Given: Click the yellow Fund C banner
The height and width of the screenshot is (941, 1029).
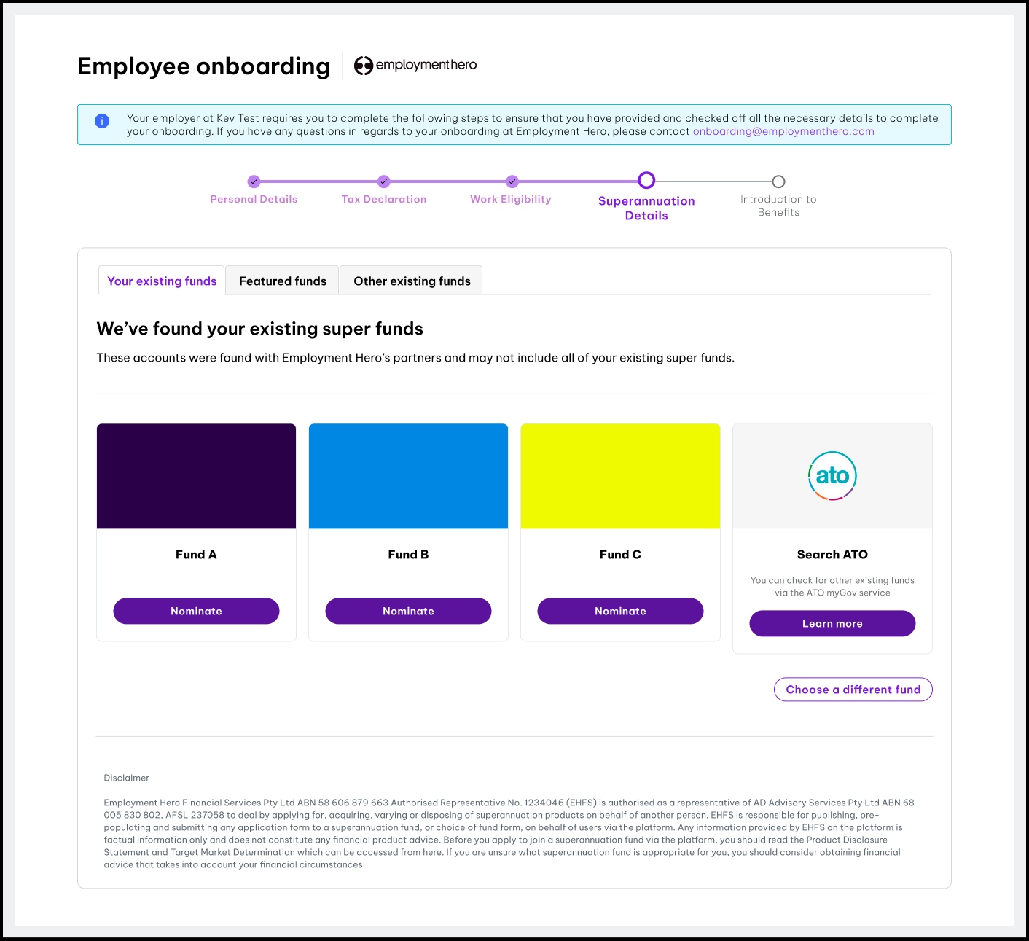Looking at the screenshot, I should pyautogui.click(x=620, y=476).
